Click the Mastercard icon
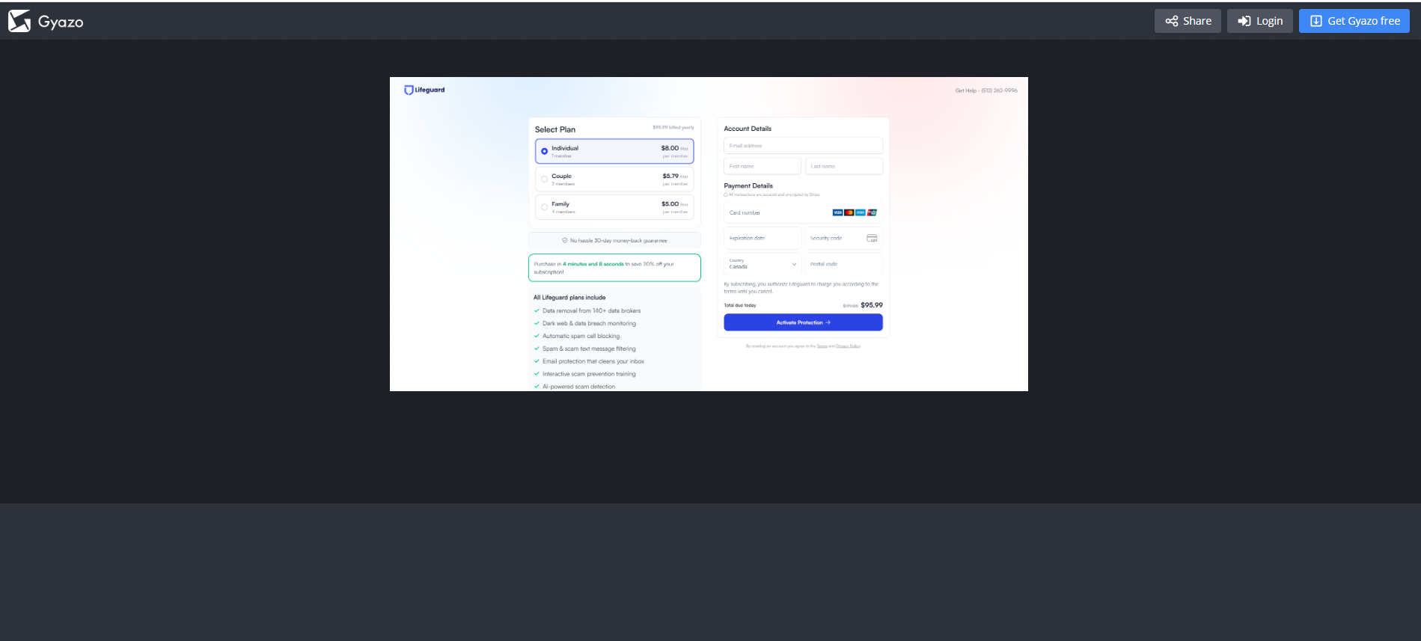 pos(849,212)
